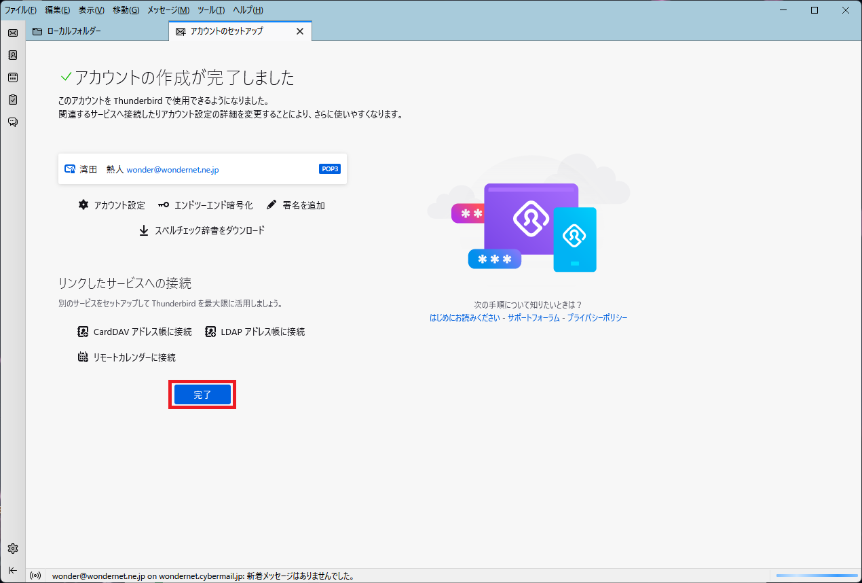Open Settings gear in the sidebar
The image size is (862, 583).
[13, 548]
